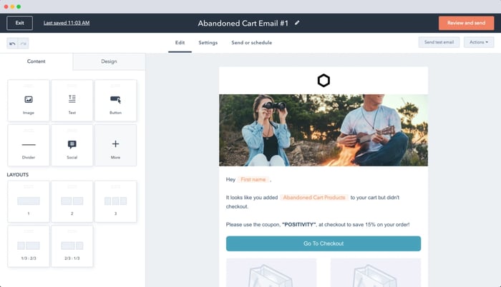
Task: Exit the email editor
Action: click(19, 23)
